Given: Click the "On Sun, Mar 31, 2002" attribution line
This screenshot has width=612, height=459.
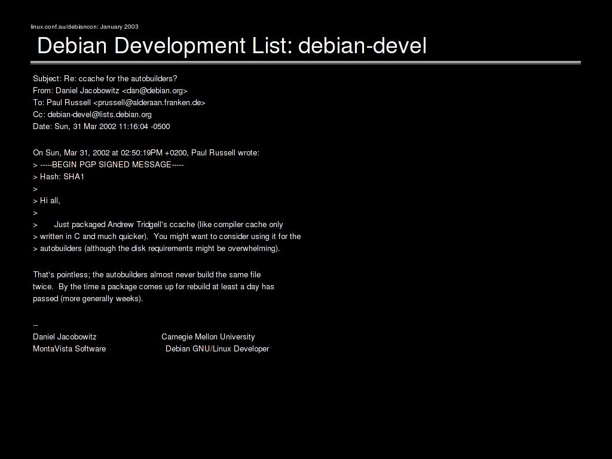Looking at the screenshot, I should [146, 152].
